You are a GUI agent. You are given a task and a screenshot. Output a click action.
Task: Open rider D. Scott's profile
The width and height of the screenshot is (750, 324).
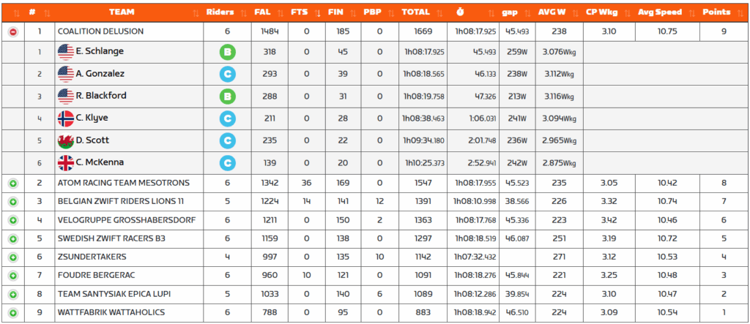pos(92,141)
